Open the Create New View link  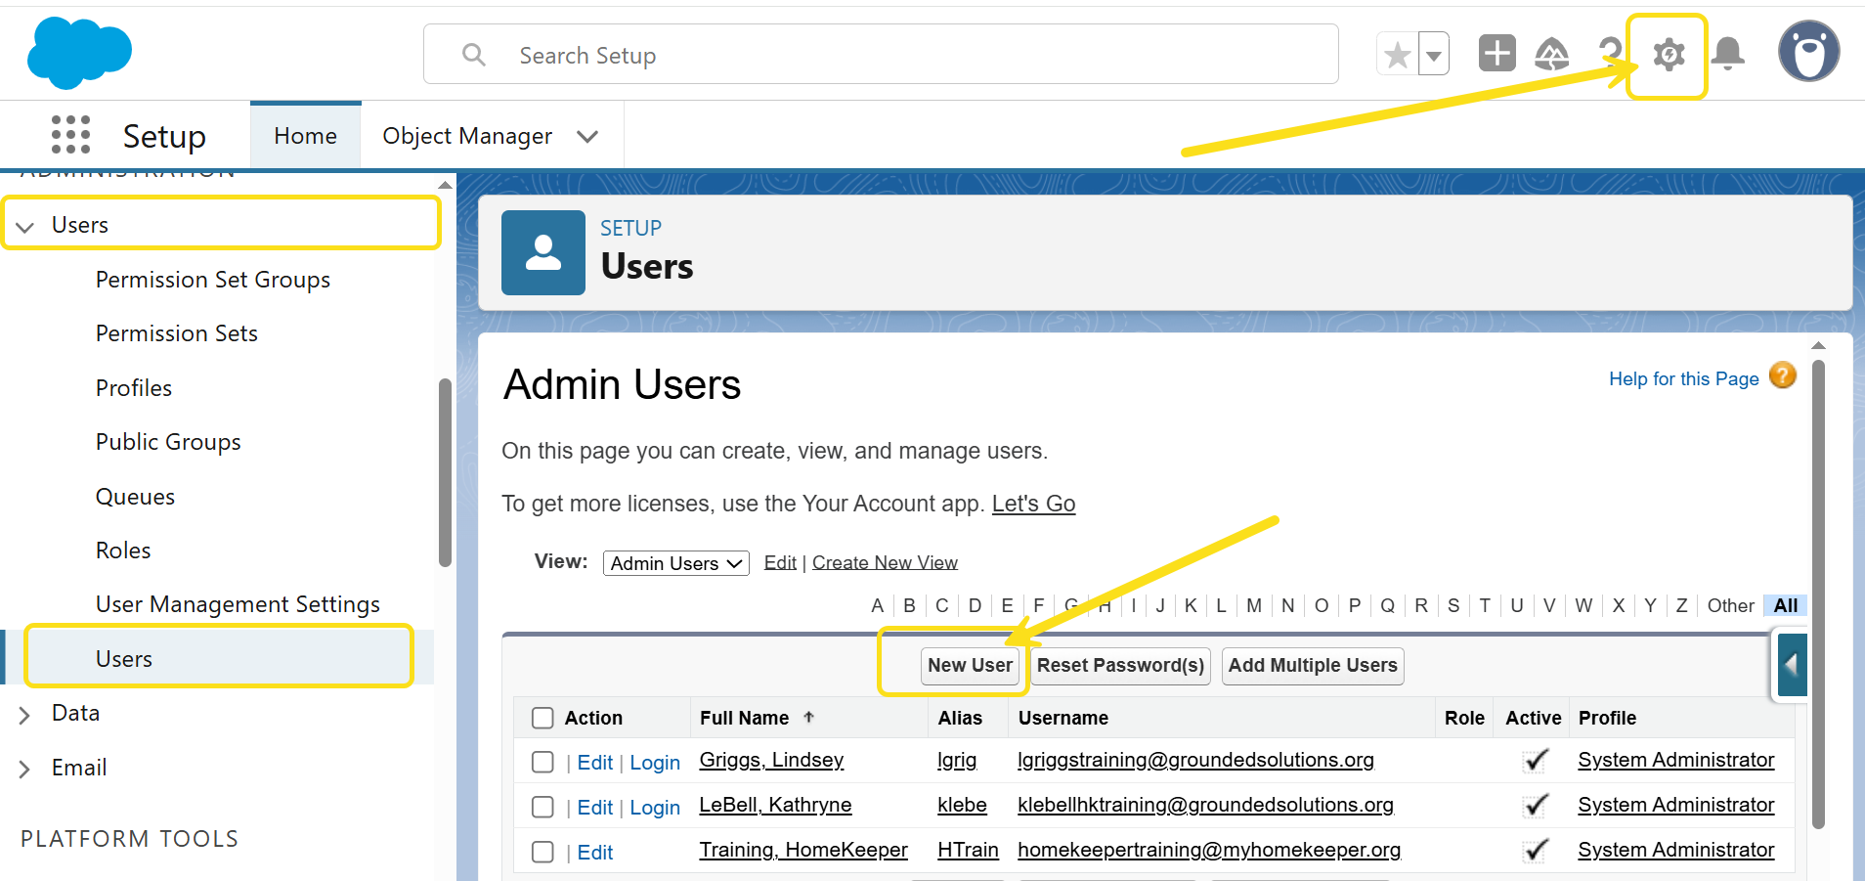pyautogui.click(x=885, y=562)
